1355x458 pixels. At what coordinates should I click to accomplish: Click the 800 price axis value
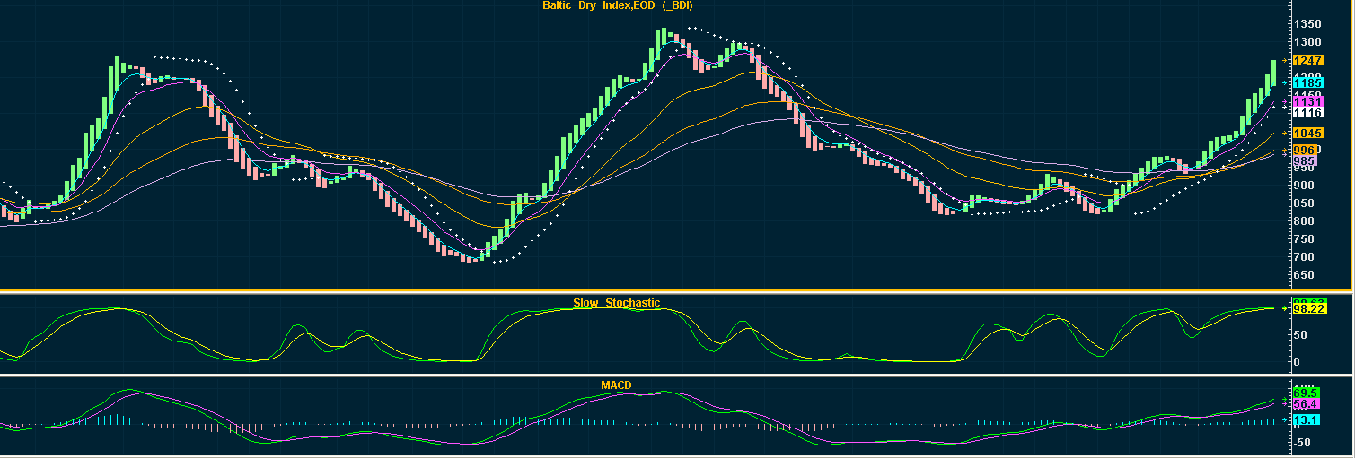coord(1305,221)
